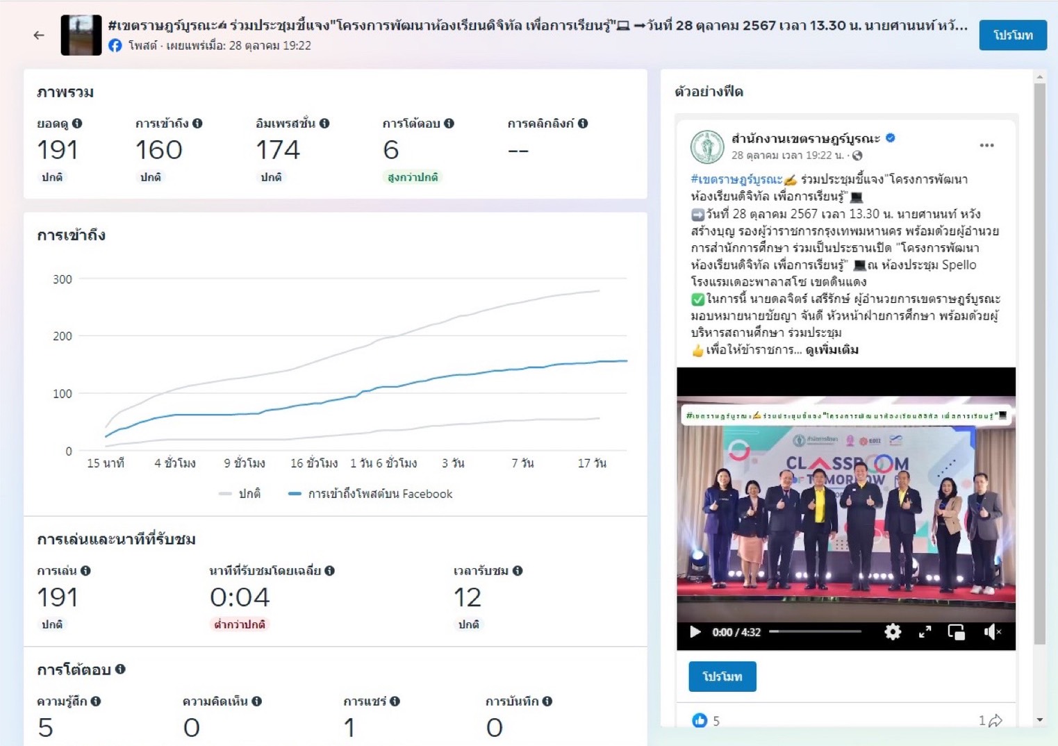Click the info icon next to การคลิกลิงก์
The height and width of the screenshot is (746, 1058).
pos(583,123)
